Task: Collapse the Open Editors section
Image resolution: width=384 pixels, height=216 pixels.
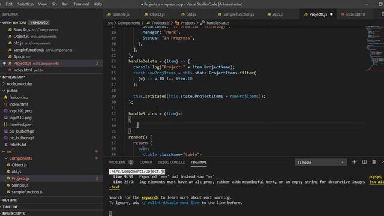Action: click(x=14, y=23)
